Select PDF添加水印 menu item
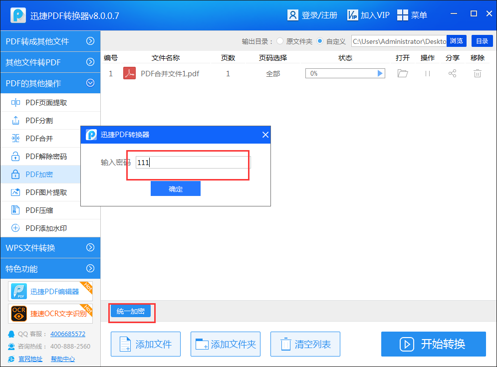Viewport: 497px width, 367px height. tap(50, 228)
